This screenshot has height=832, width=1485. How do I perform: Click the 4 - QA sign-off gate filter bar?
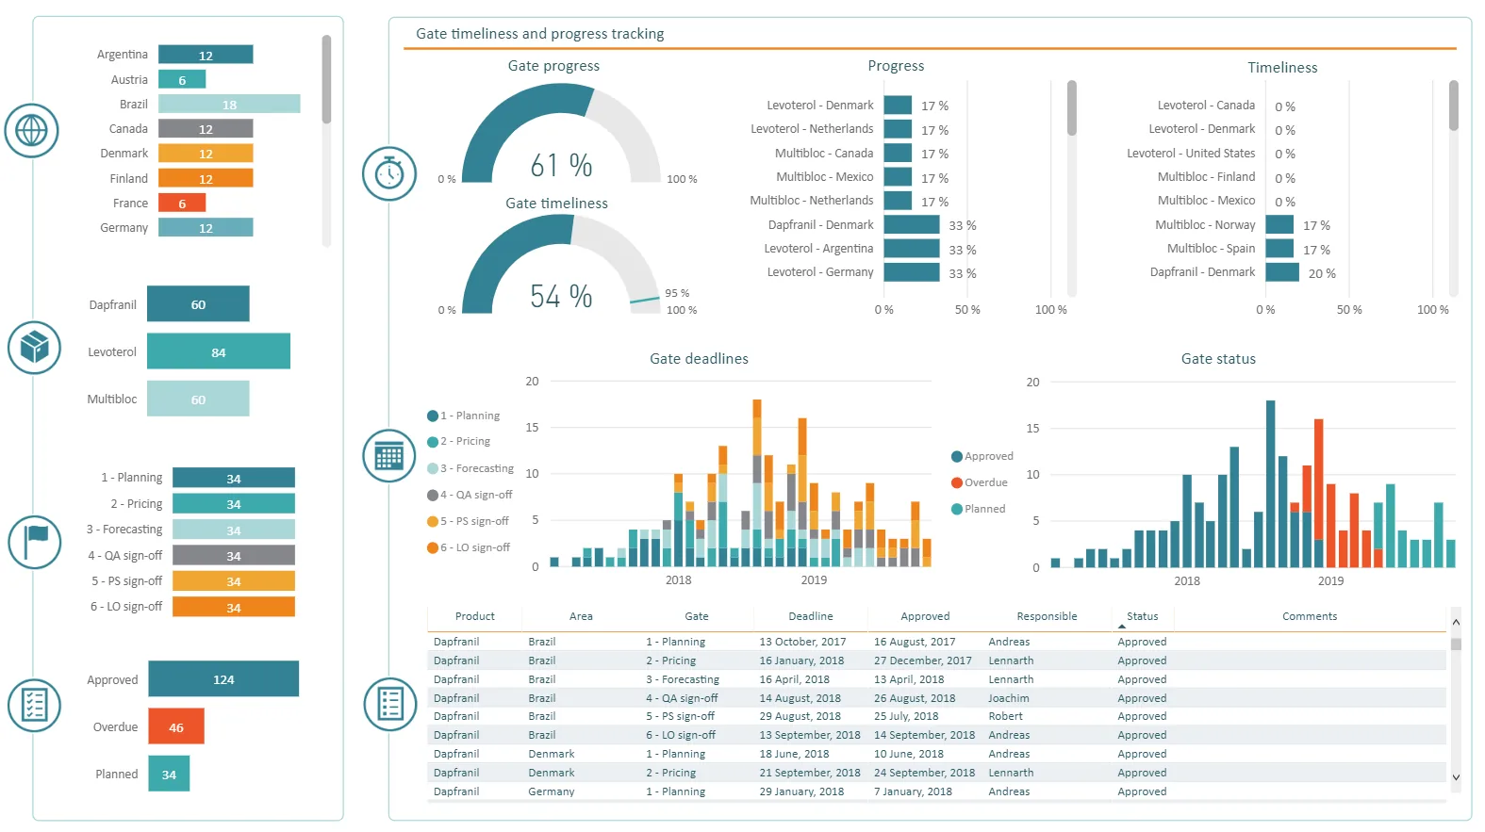pos(234,555)
